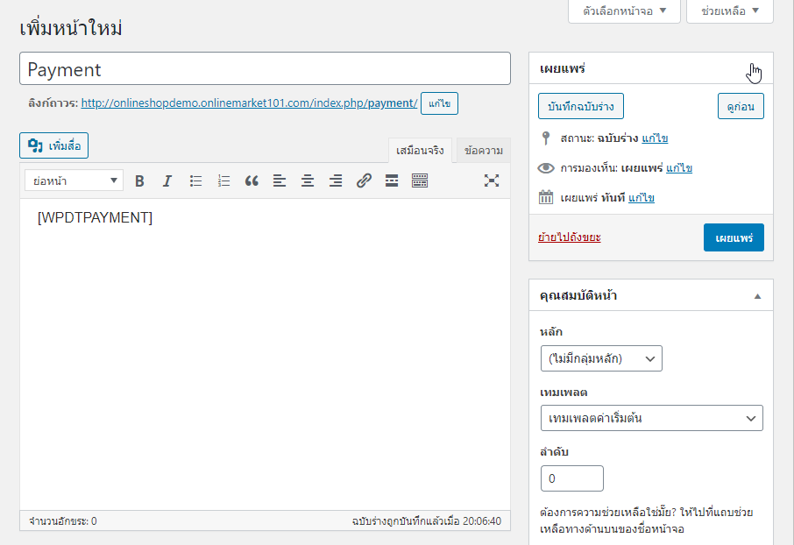Align text right
794x545 pixels.
(336, 180)
